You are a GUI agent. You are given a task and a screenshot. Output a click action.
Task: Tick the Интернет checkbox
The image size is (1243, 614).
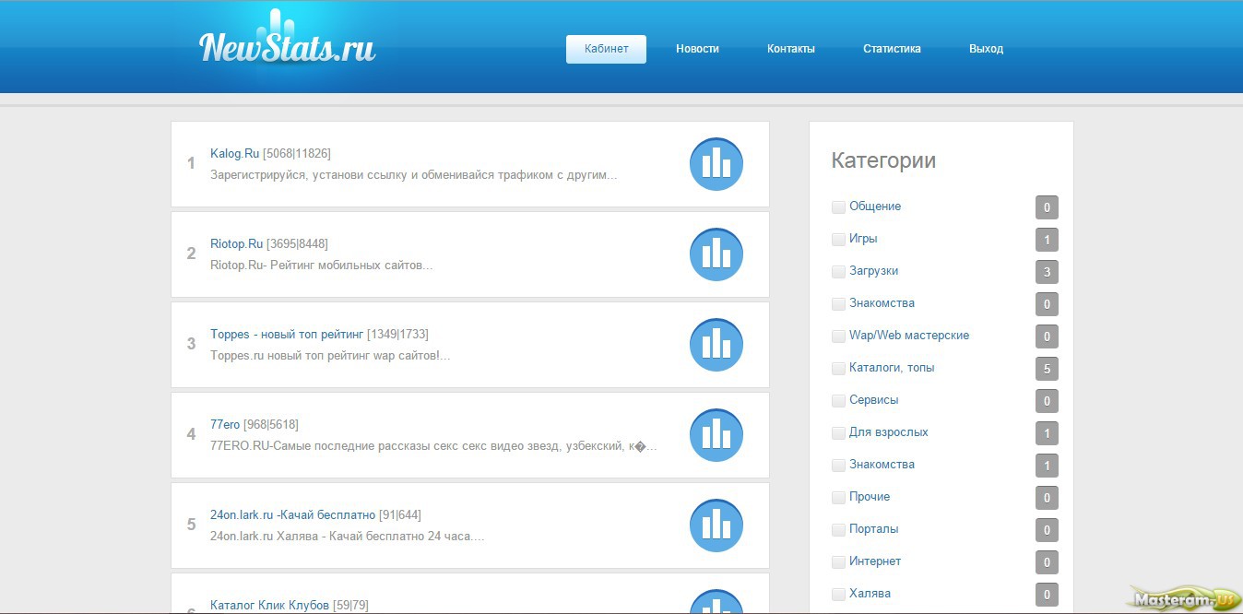(838, 562)
